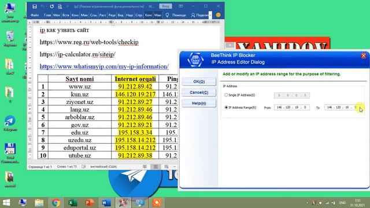Click the 'Internet orqali' table header
Screen dimensions: 370x208
[x=135, y=79]
